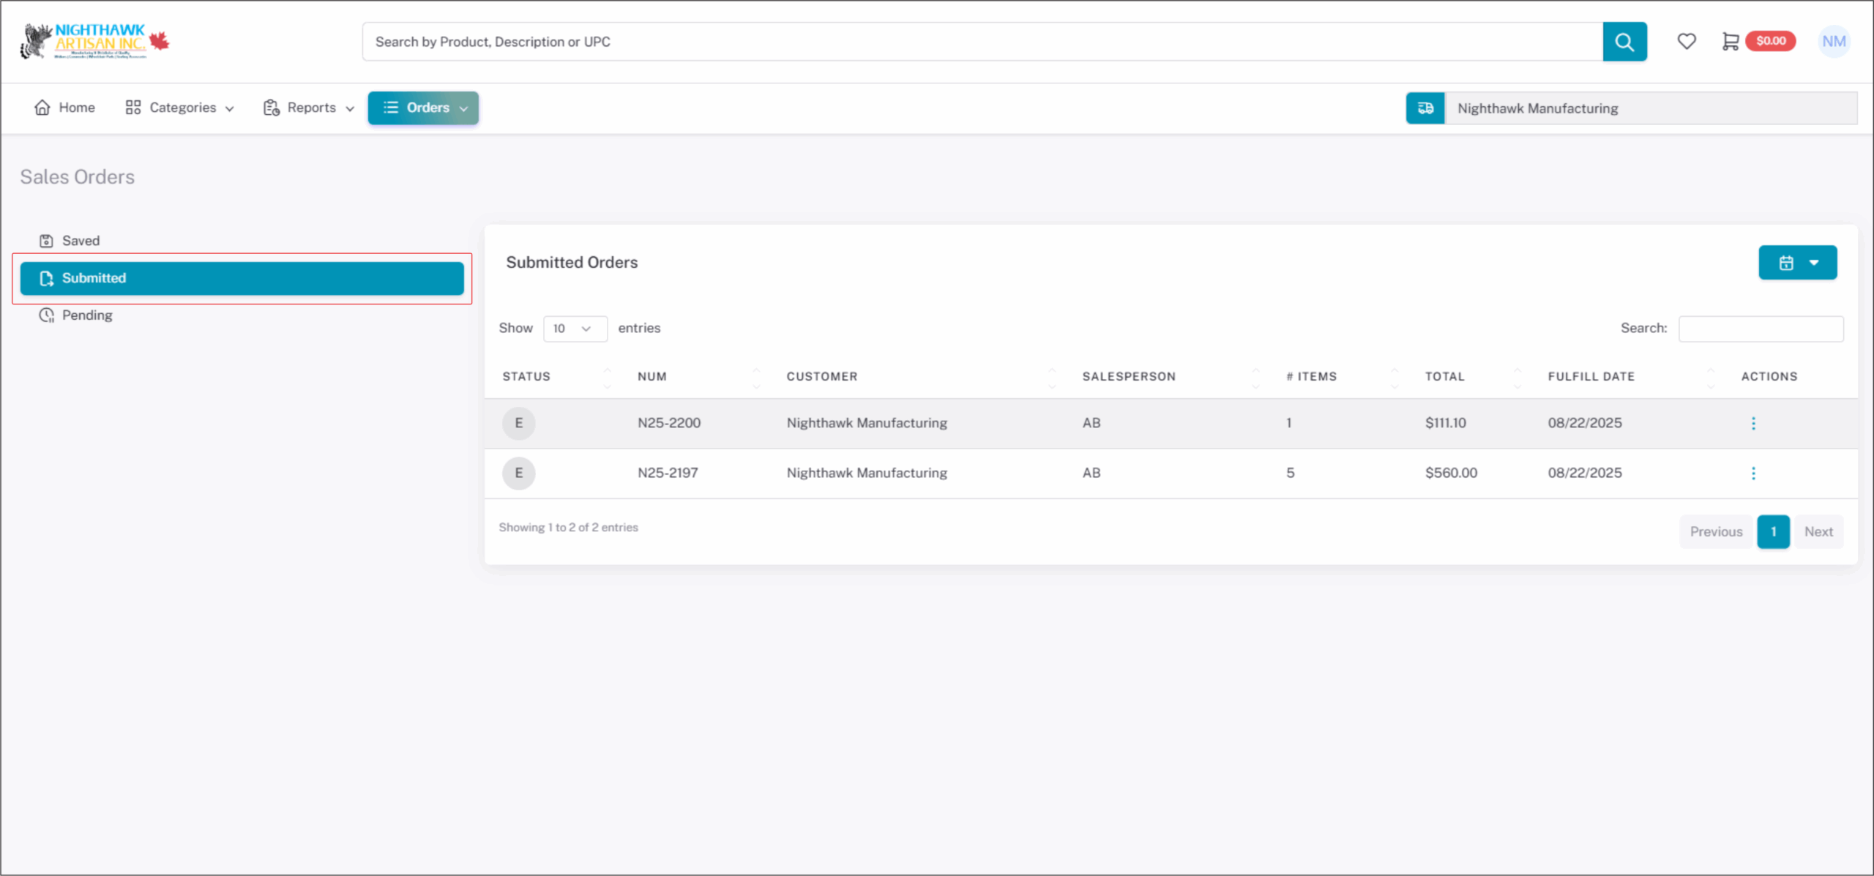Open the shopping cart icon
The height and width of the screenshot is (876, 1874).
(1730, 42)
